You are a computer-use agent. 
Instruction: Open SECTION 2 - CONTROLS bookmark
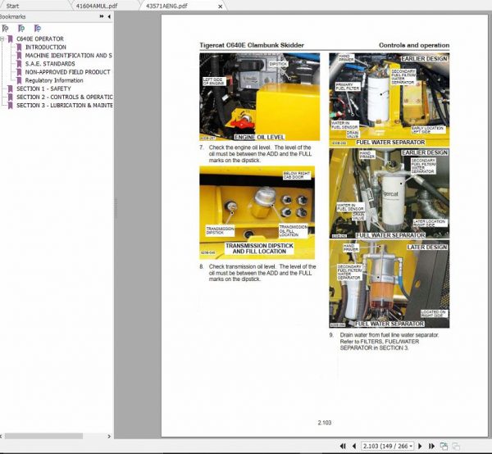pos(64,97)
